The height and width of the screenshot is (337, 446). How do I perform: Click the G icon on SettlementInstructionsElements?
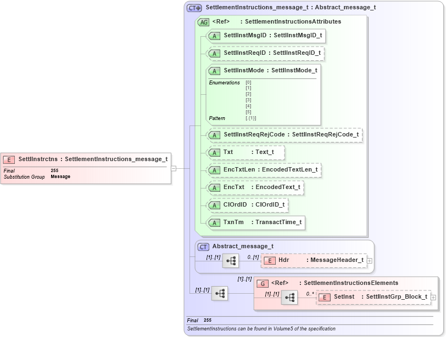coord(262,283)
